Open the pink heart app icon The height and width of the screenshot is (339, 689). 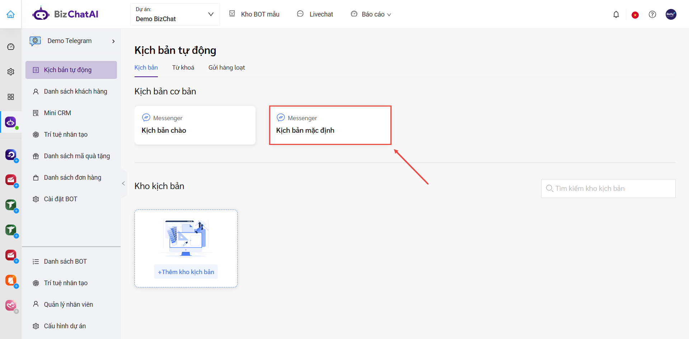pos(11,305)
